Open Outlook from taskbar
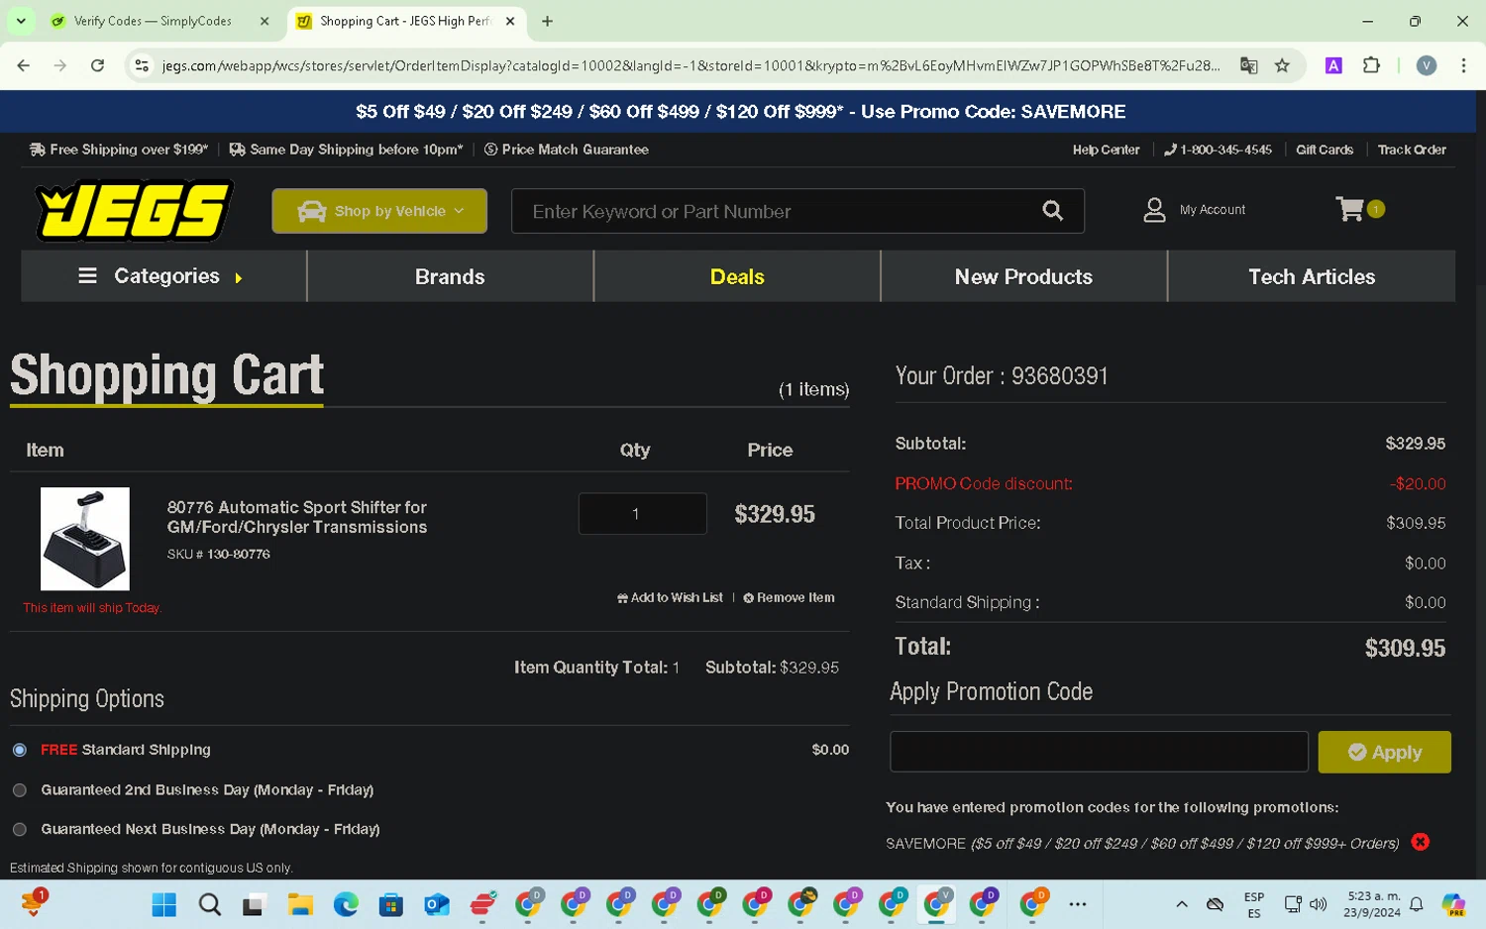 (437, 904)
